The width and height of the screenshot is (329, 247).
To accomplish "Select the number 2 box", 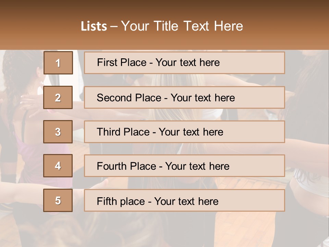I will pyautogui.click(x=58, y=97).
